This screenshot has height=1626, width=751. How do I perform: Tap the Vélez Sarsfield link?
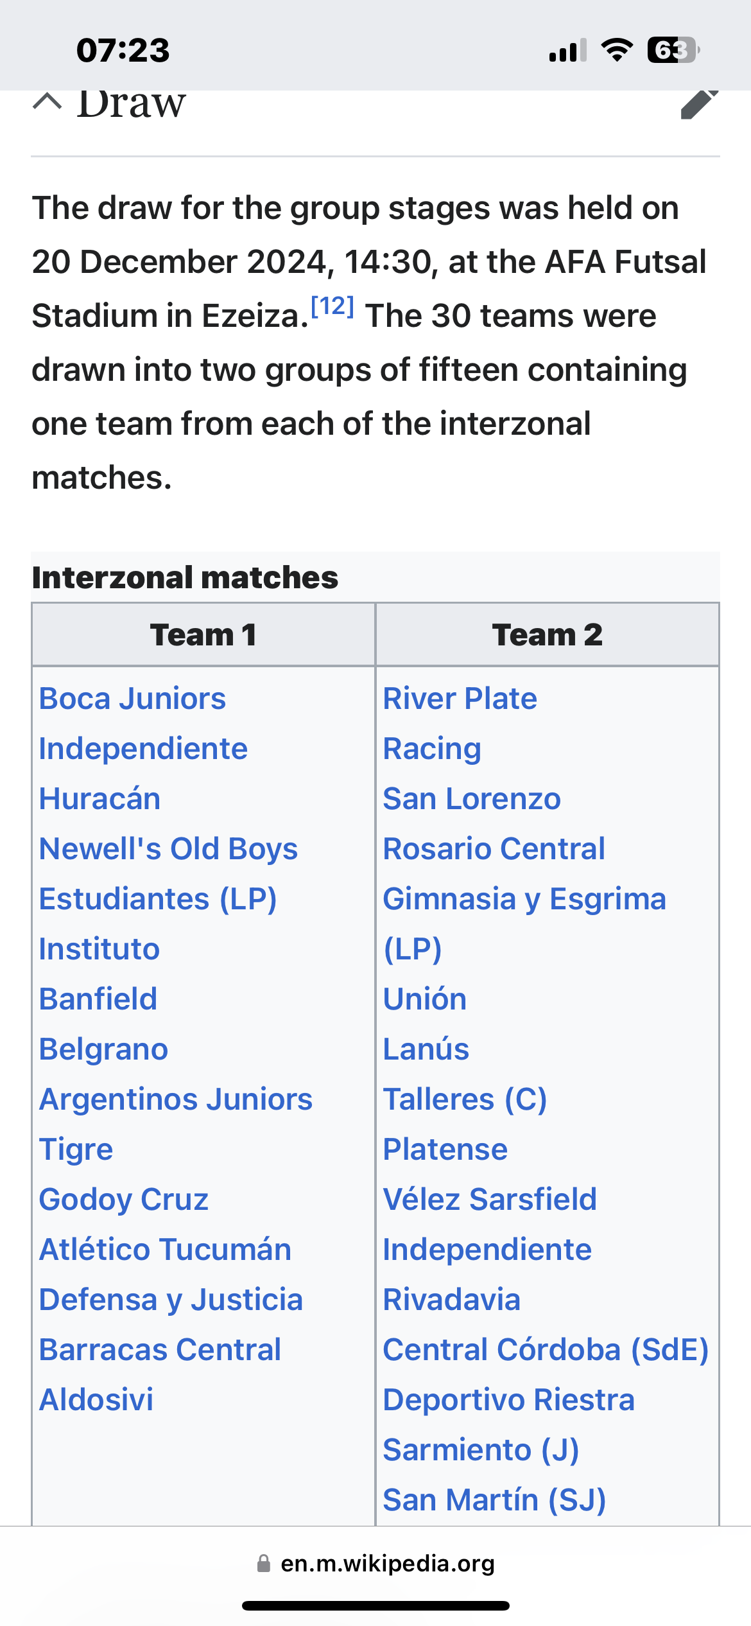[x=490, y=1200]
